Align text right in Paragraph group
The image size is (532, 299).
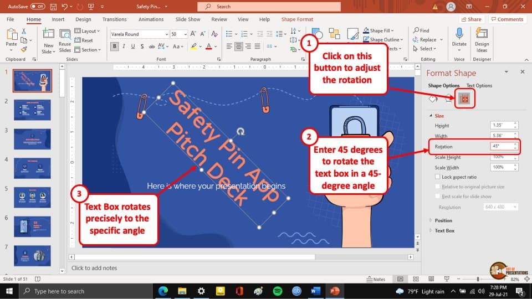[248, 47]
